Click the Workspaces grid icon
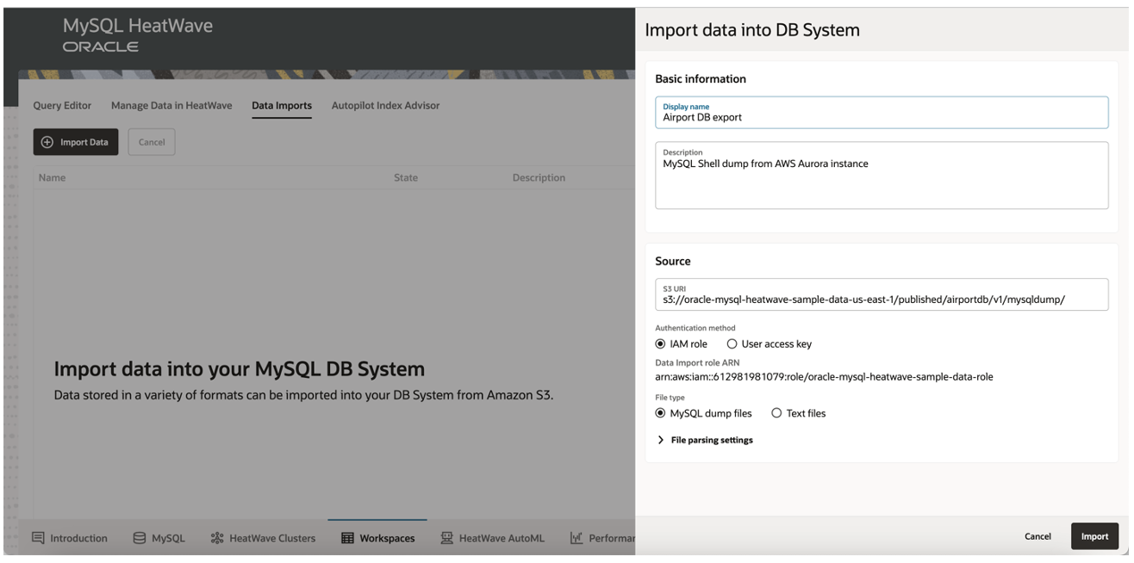This screenshot has height=563, width=1134. click(347, 537)
